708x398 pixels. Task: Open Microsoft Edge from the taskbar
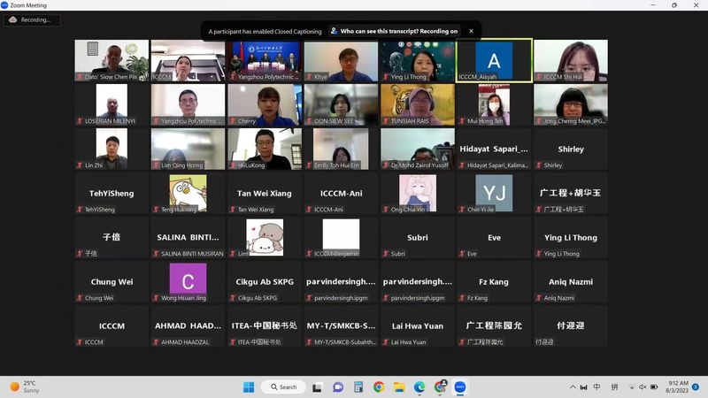pyautogui.click(x=419, y=387)
